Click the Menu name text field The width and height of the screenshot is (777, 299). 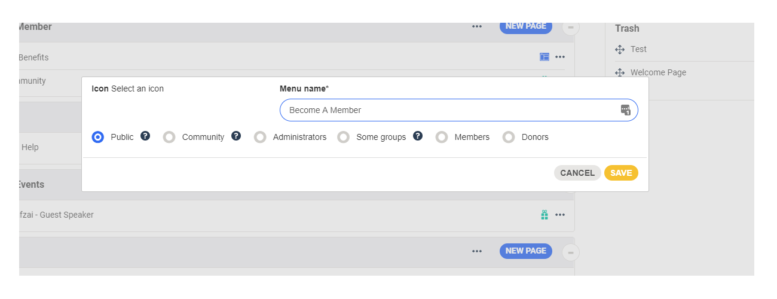pyautogui.click(x=448, y=110)
